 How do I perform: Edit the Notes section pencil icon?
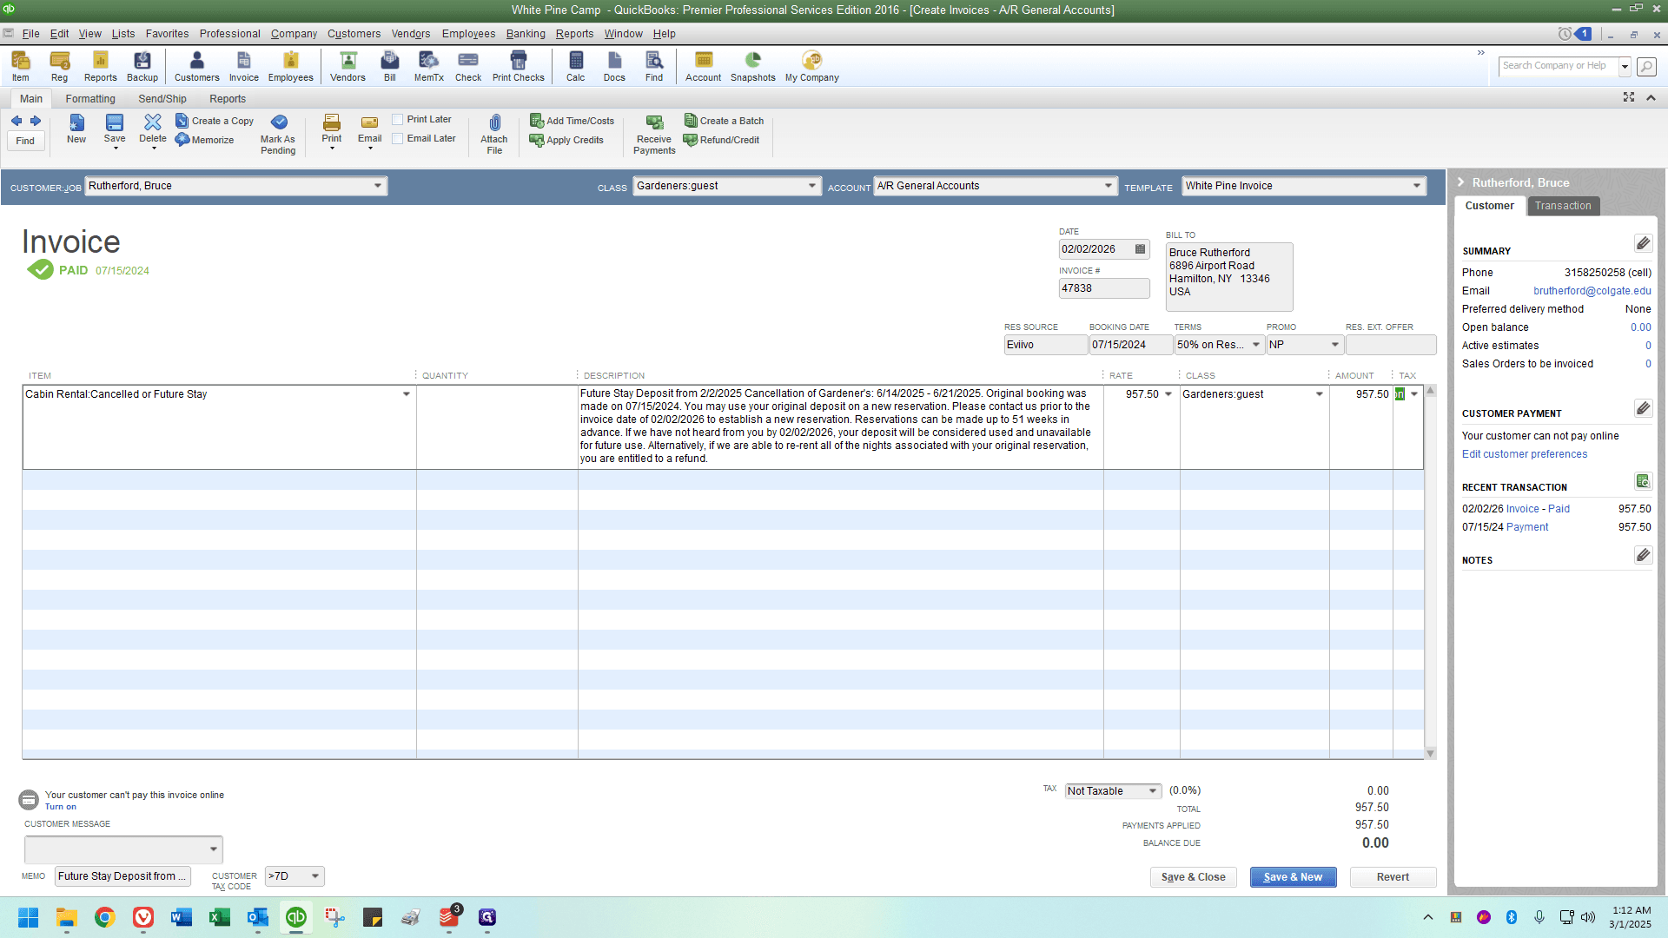coord(1643,555)
